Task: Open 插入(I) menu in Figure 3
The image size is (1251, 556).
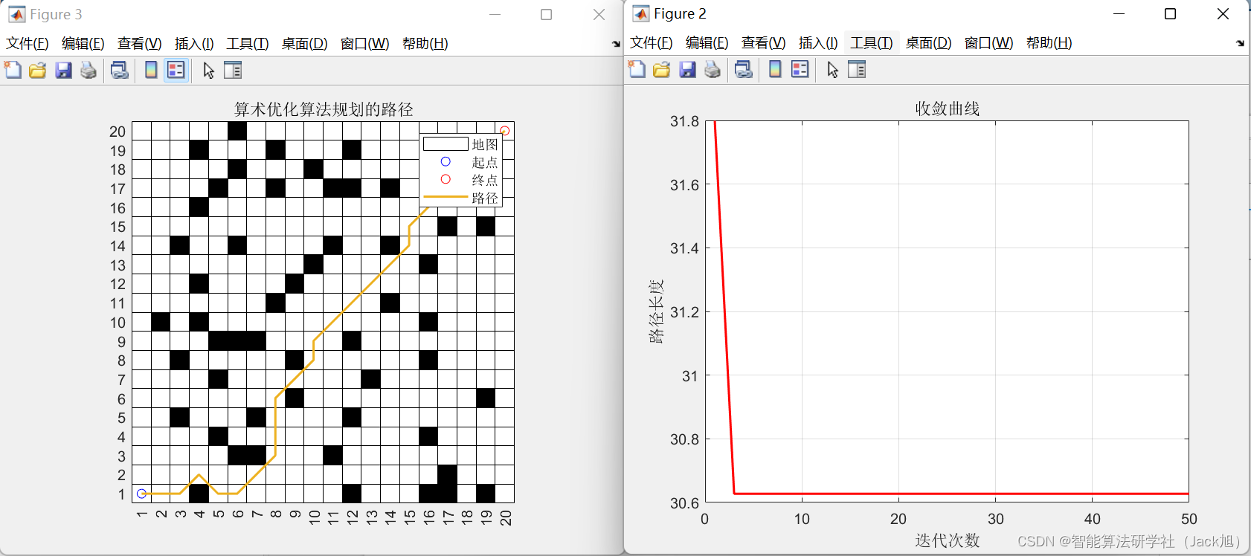Action: [x=194, y=44]
